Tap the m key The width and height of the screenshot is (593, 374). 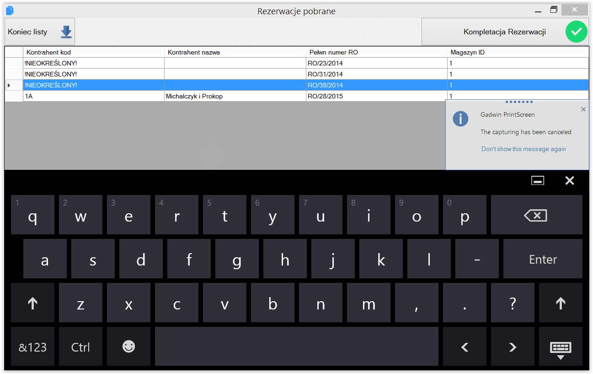click(369, 303)
